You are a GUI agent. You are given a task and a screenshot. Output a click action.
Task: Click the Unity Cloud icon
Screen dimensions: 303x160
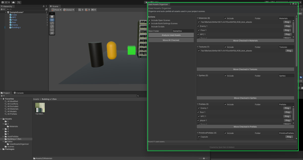[x=13, y=2]
